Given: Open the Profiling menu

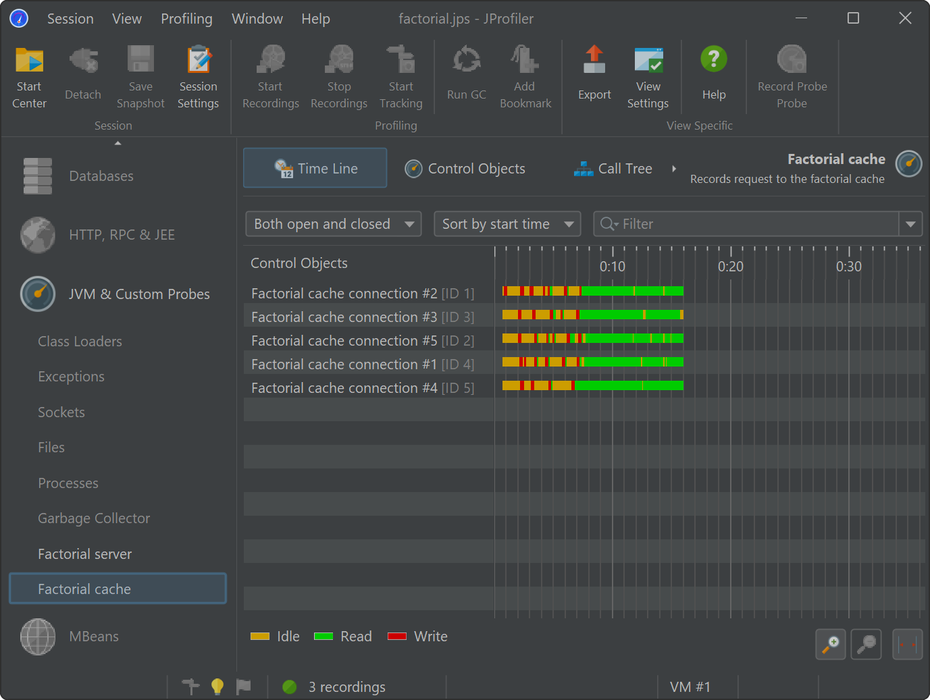Looking at the screenshot, I should (x=186, y=19).
